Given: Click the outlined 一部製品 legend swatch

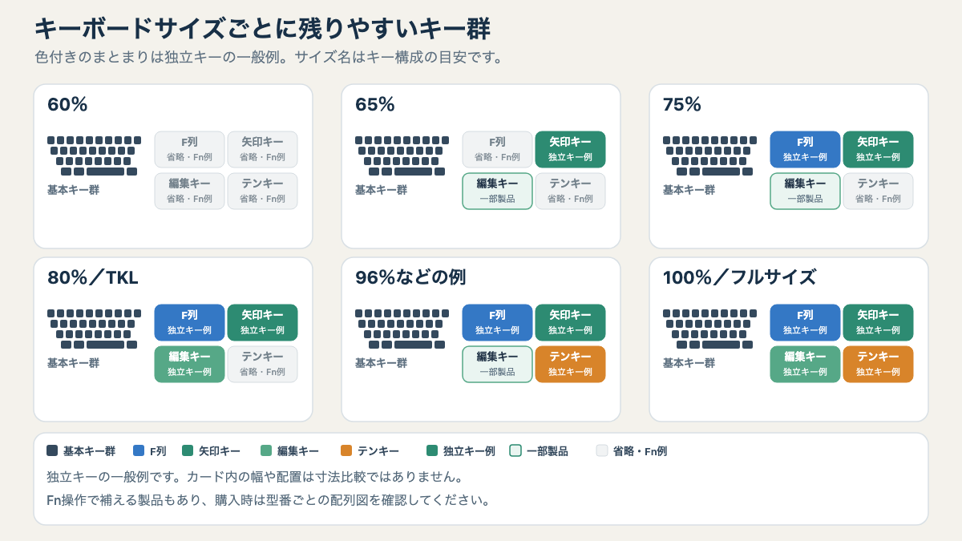Looking at the screenshot, I should coord(515,450).
